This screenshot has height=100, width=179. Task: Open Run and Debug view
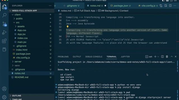(4, 32)
